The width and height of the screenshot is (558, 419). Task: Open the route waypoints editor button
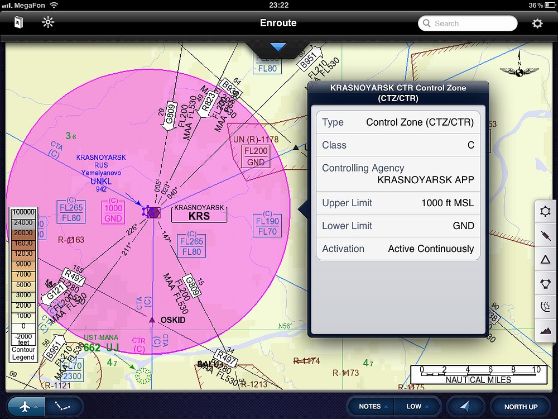tap(63, 406)
